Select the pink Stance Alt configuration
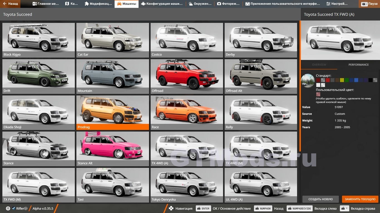This screenshot has height=213, width=380. coord(113,149)
